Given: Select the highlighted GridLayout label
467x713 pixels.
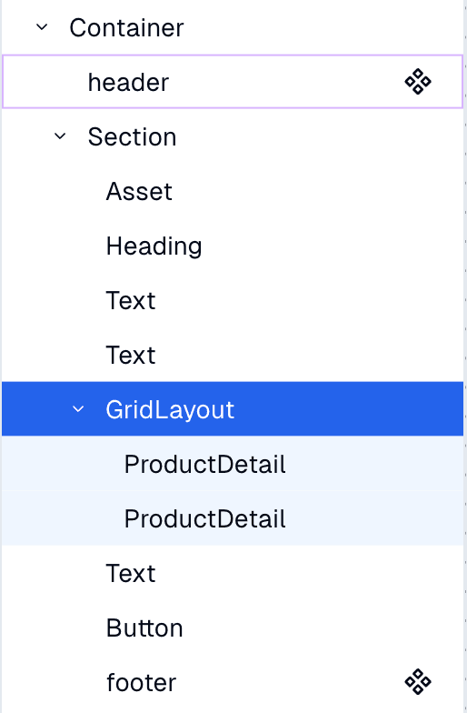Looking at the screenshot, I should (170, 409).
